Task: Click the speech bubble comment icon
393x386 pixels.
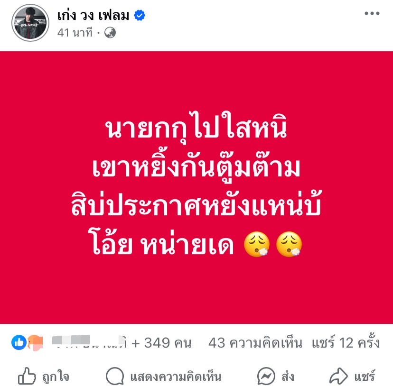Action: coord(115,376)
